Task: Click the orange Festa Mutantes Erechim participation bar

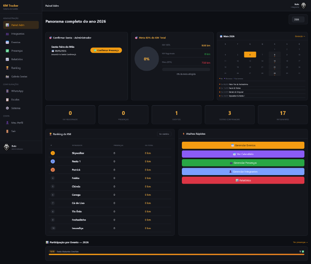Action: click(x=176, y=254)
